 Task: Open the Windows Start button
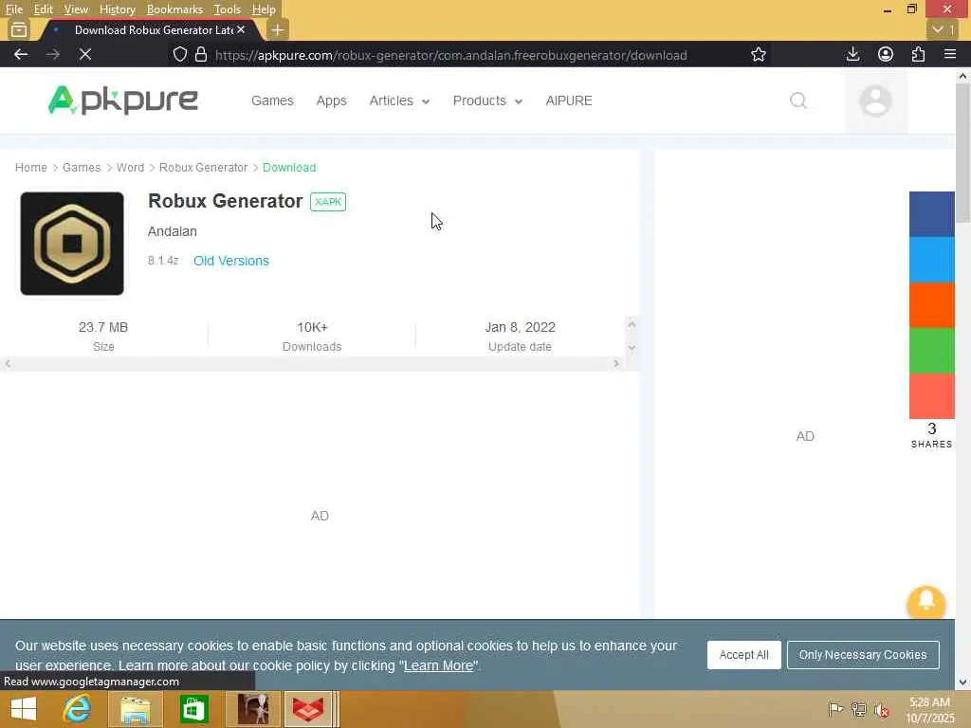click(x=24, y=709)
